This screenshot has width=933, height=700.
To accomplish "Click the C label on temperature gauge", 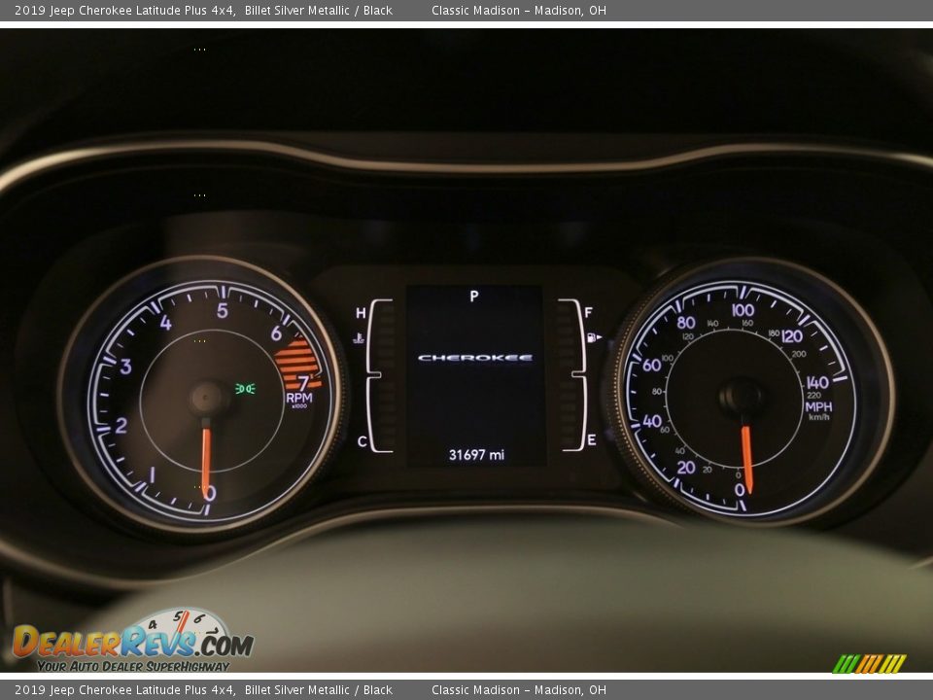I will (x=362, y=441).
